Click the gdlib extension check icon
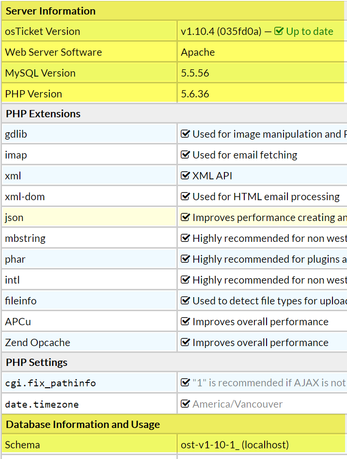Viewport: 347px width, 459px height. point(185,134)
